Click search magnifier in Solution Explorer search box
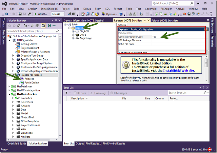The height and width of the screenshot is (153, 217). 57,31
